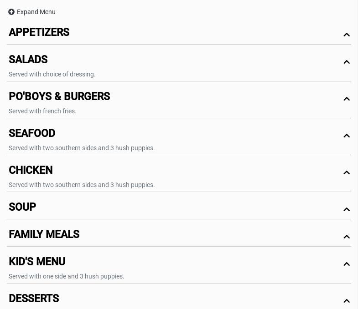358x309 pixels.
Task: Collapse Soup using its chevron arrow
Action: [x=347, y=209]
